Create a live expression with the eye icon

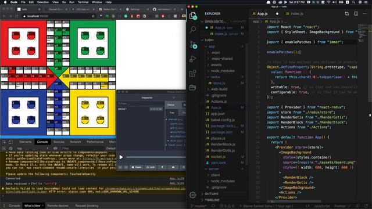click(x=55, y=149)
